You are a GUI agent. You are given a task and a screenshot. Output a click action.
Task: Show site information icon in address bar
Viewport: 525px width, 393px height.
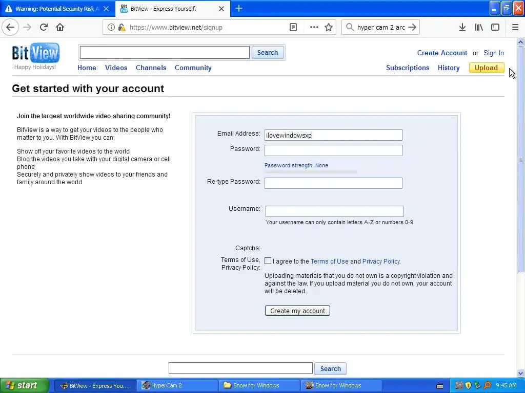(x=111, y=28)
